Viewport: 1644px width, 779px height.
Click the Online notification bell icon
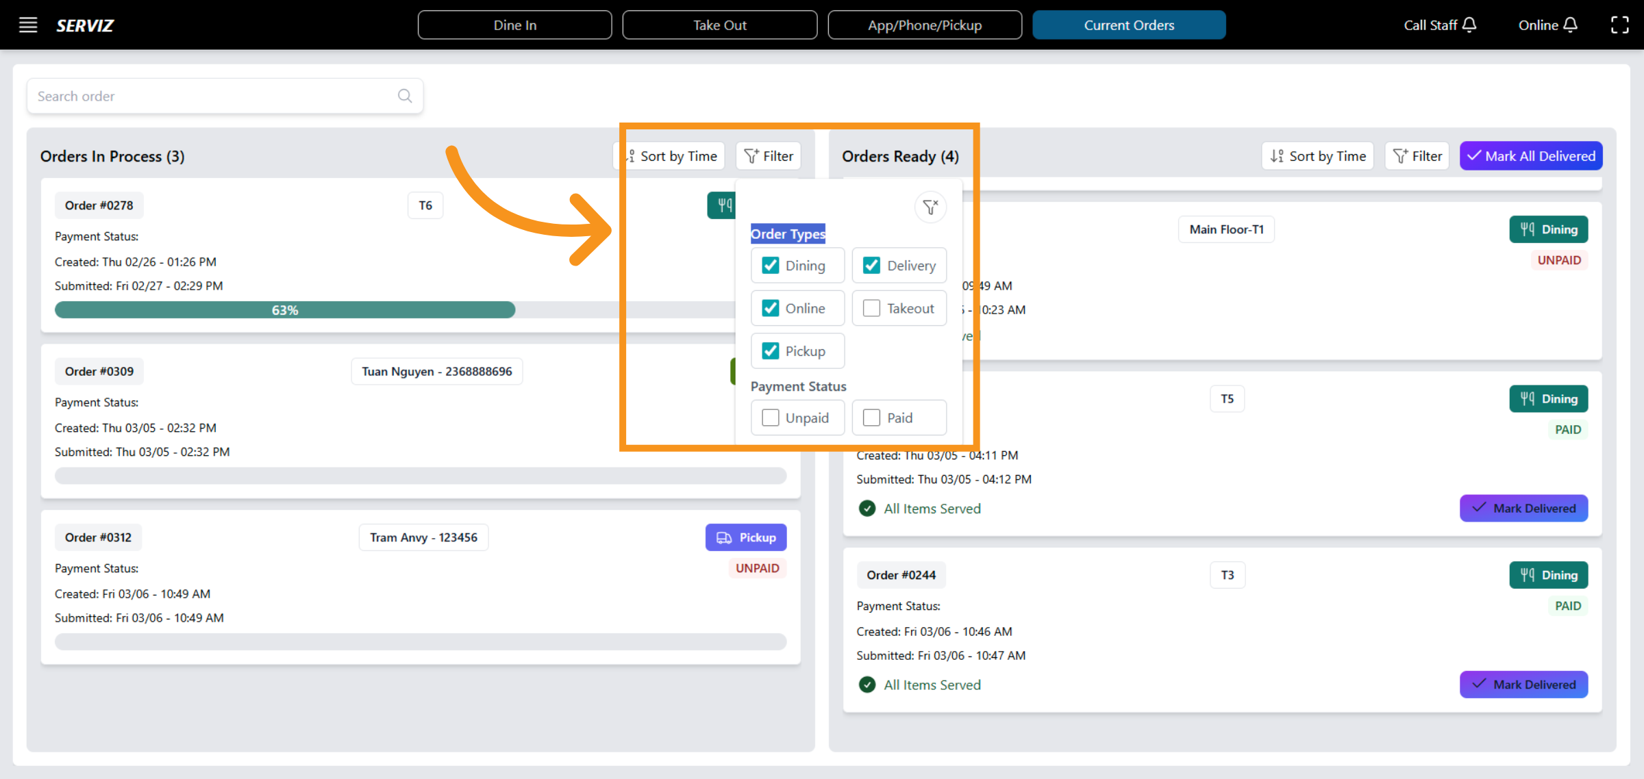[x=1571, y=25]
